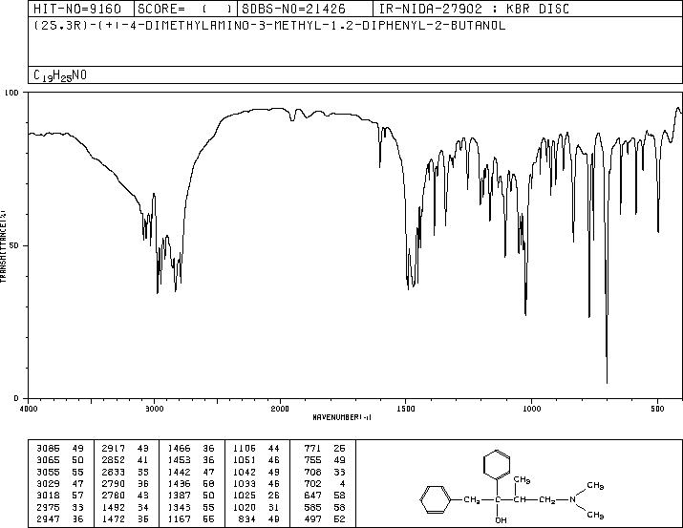Viewport: 683px width, 528px height.
Task: Click the SCORE= header cell
Action: coord(184,9)
